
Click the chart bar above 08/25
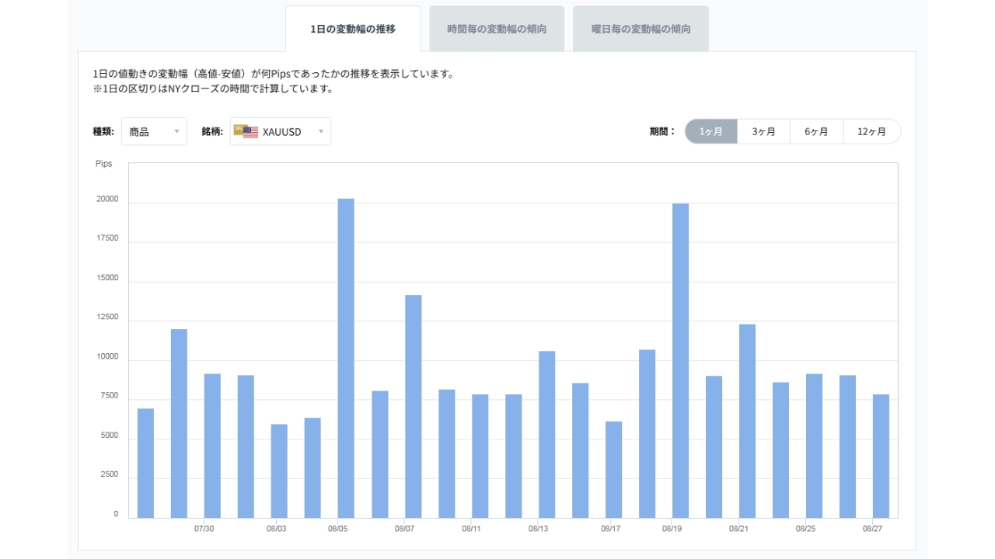coord(814,446)
